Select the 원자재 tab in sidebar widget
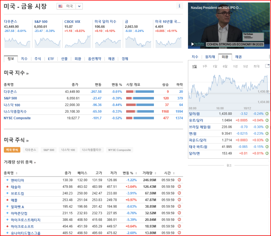The image size is (271, 236). [x=210, y=57]
